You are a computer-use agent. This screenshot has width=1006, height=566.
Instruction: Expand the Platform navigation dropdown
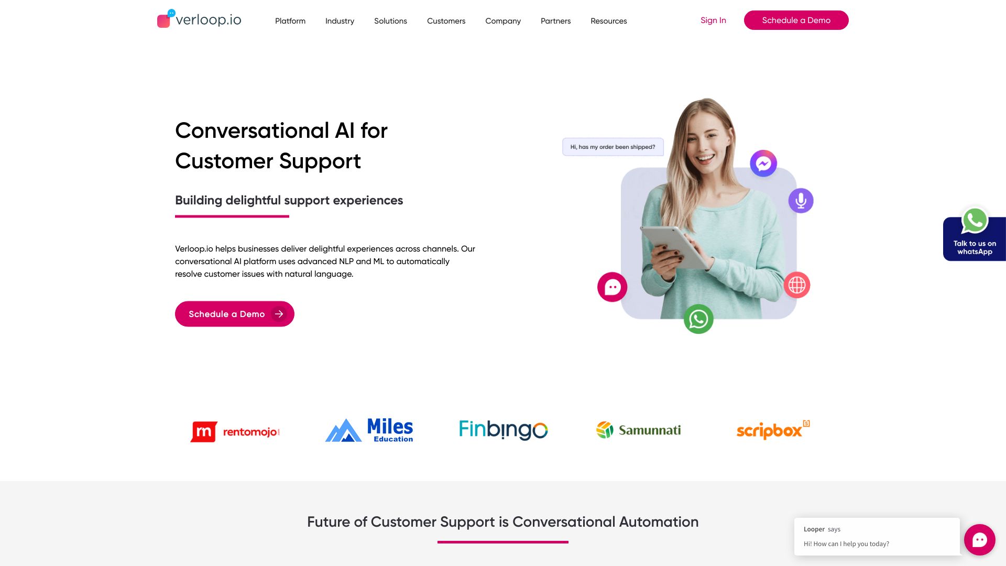(x=290, y=21)
